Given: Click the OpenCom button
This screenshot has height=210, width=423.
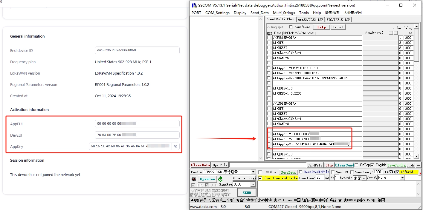Looking at the screenshot, I should [207, 179].
